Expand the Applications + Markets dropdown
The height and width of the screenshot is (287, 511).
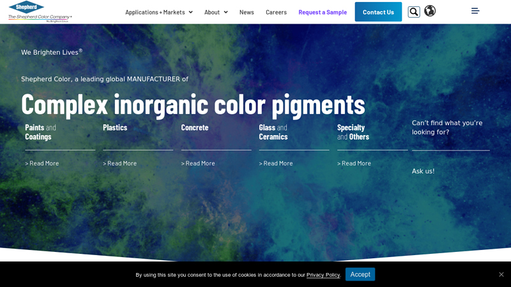(x=159, y=12)
